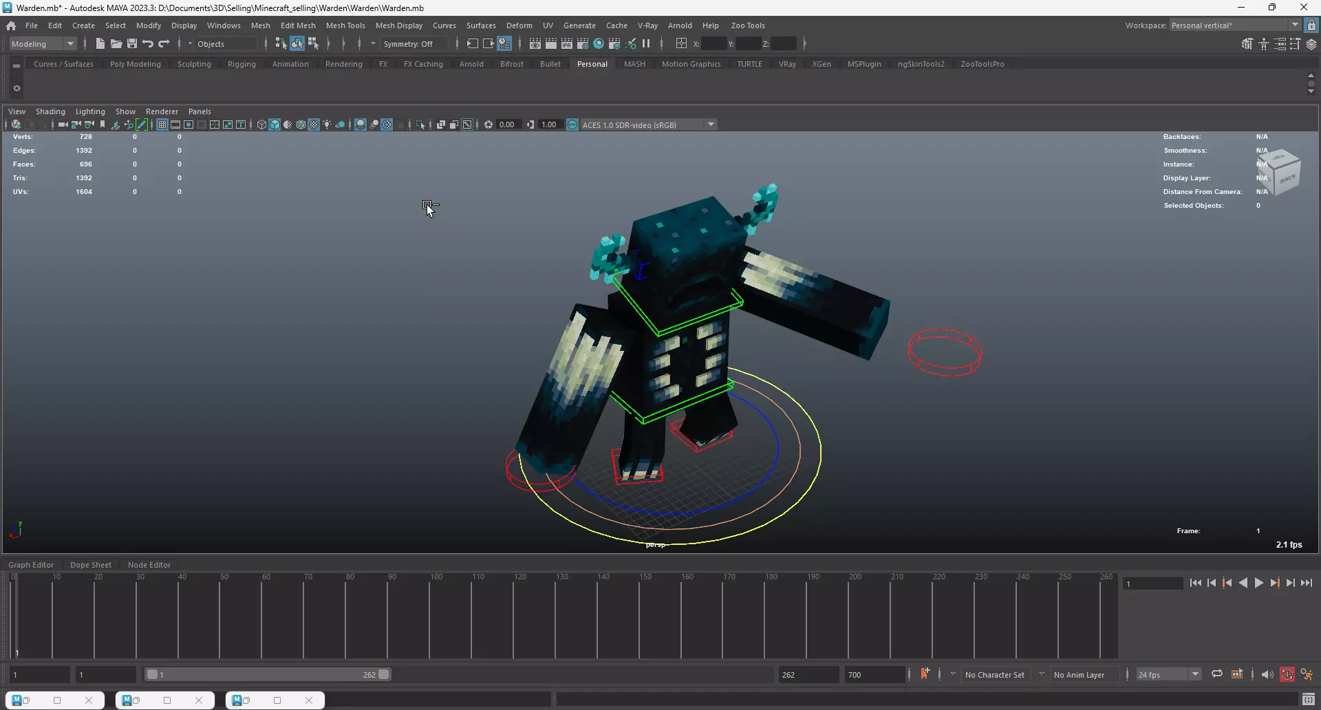Open the Hypershade sphere icon
The width and height of the screenshot is (1321, 710).
click(x=599, y=43)
